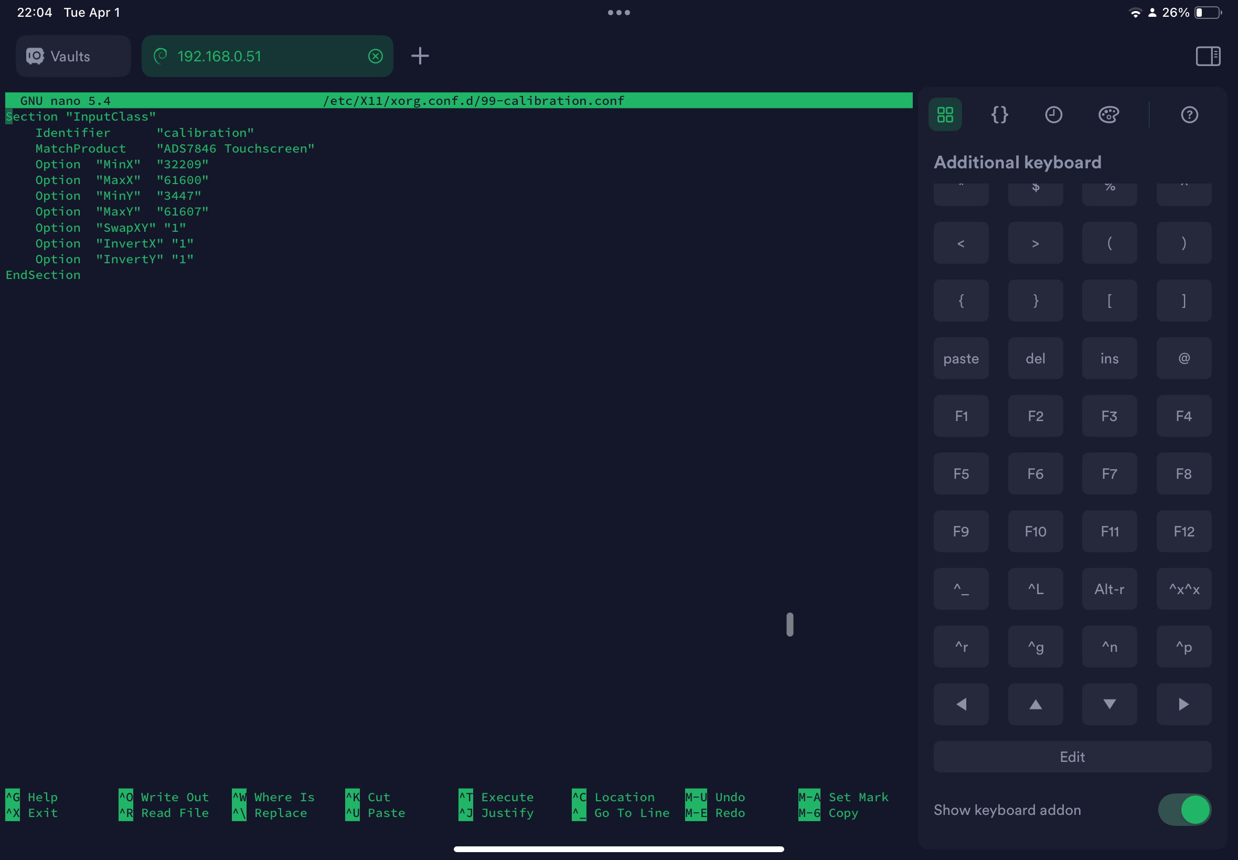Tap the greater-than symbol key

point(1036,243)
